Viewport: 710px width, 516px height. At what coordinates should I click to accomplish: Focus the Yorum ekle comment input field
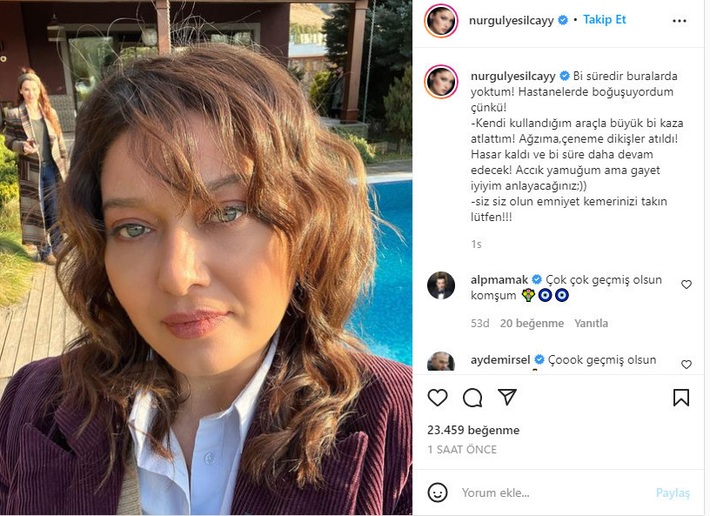point(522,493)
